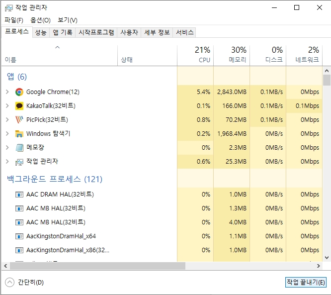Expand the KakaoTalk(32비트) process group
The image size is (331, 295).
pyautogui.click(x=7, y=105)
